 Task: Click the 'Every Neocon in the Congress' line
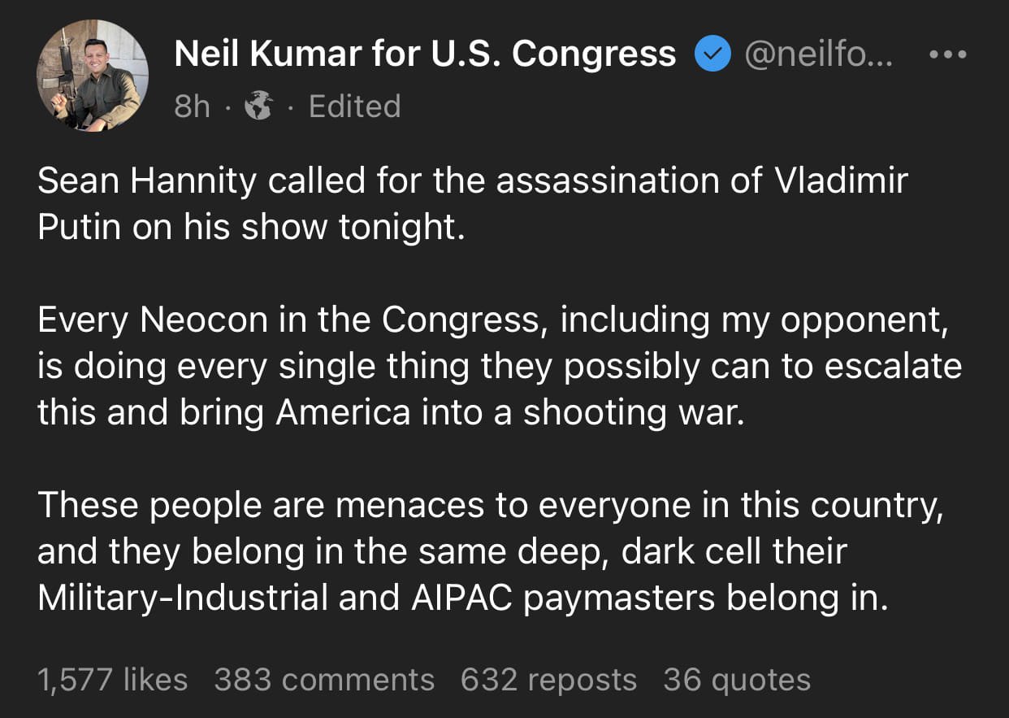pos(288,320)
